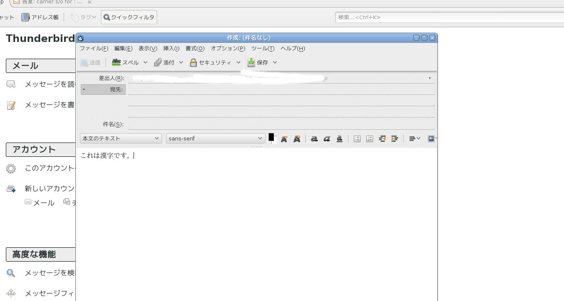Click the クイックフィルタ button
The image size is (564, 301).
[129, 17]
